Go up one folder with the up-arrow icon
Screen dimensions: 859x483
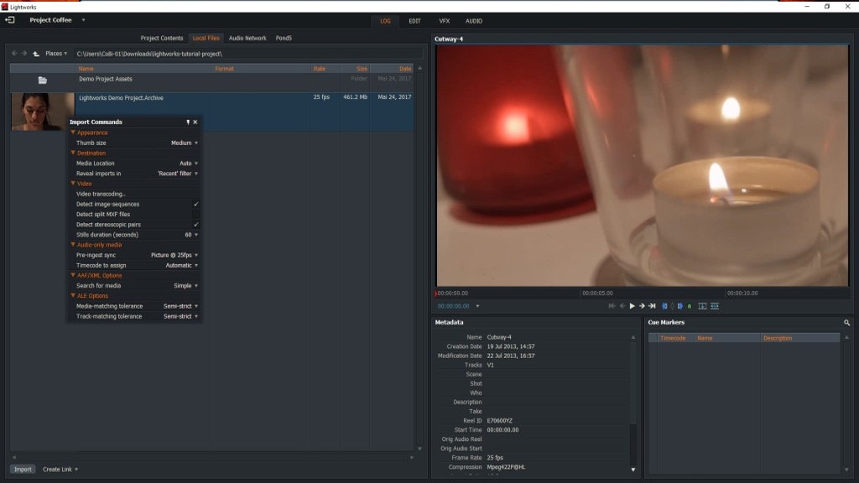pos(36,54)
